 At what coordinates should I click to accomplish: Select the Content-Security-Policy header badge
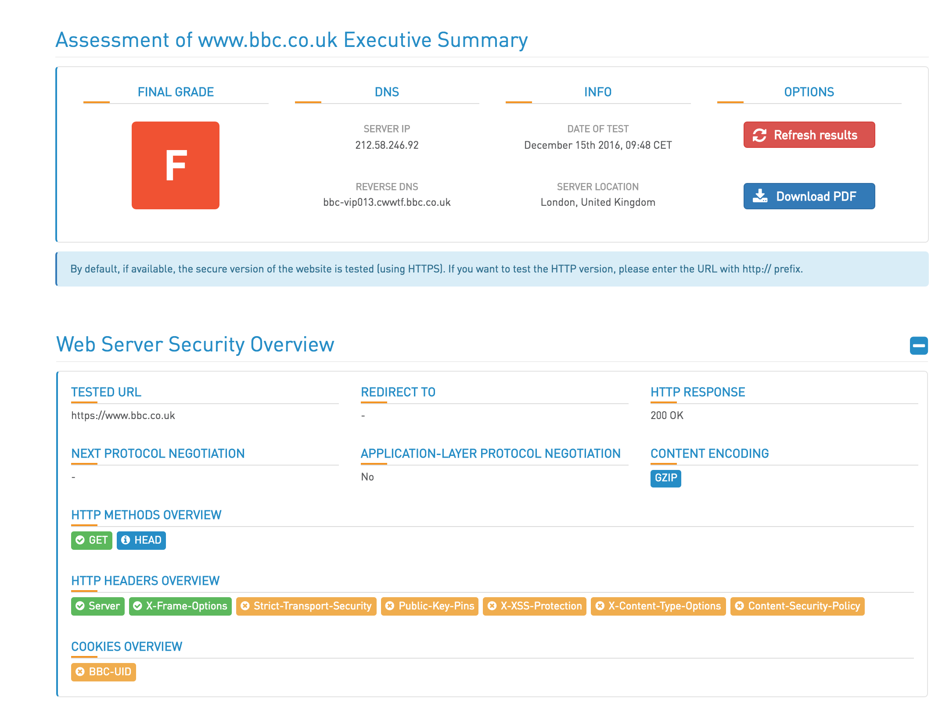coord(798,606)
